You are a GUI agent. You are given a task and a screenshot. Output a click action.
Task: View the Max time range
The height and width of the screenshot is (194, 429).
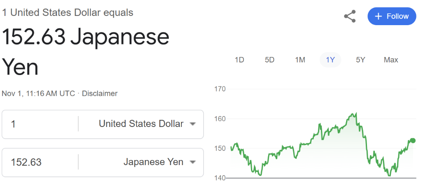[391, 60]
